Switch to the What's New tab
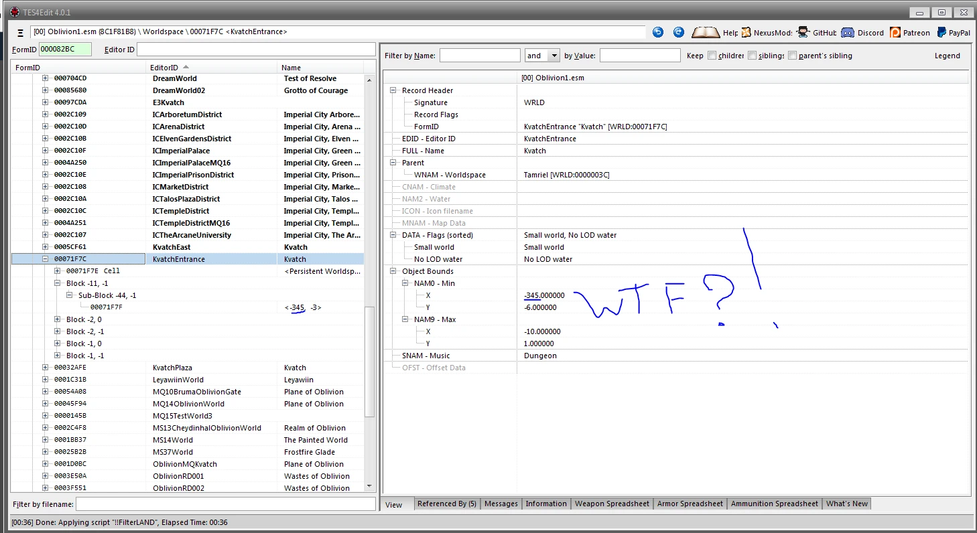Viewport: 977px width, 533px height. click(847, 504)
